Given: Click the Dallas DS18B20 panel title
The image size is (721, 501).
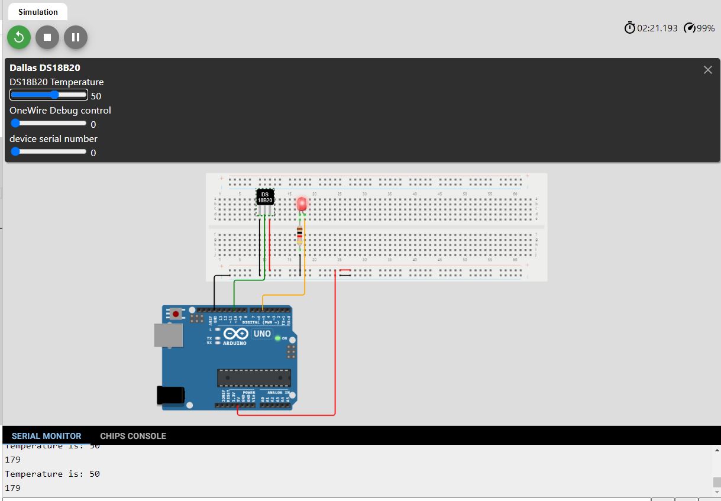Looking at the screenshot, I should click(45, 68).
